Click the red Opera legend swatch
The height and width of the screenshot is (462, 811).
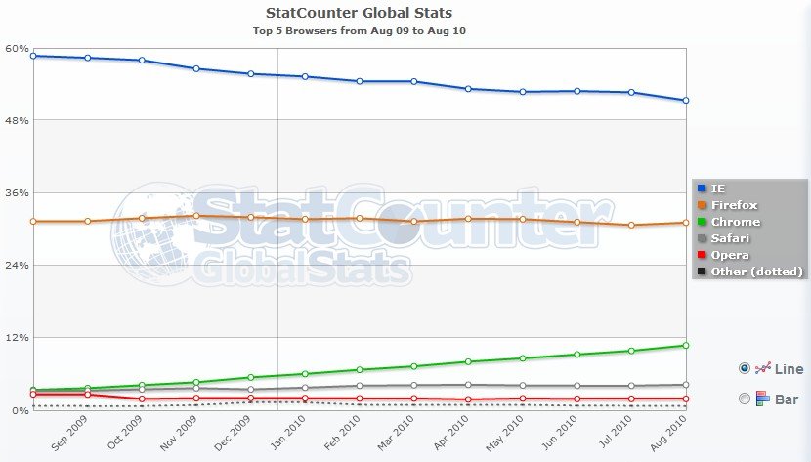pos(700,255)
